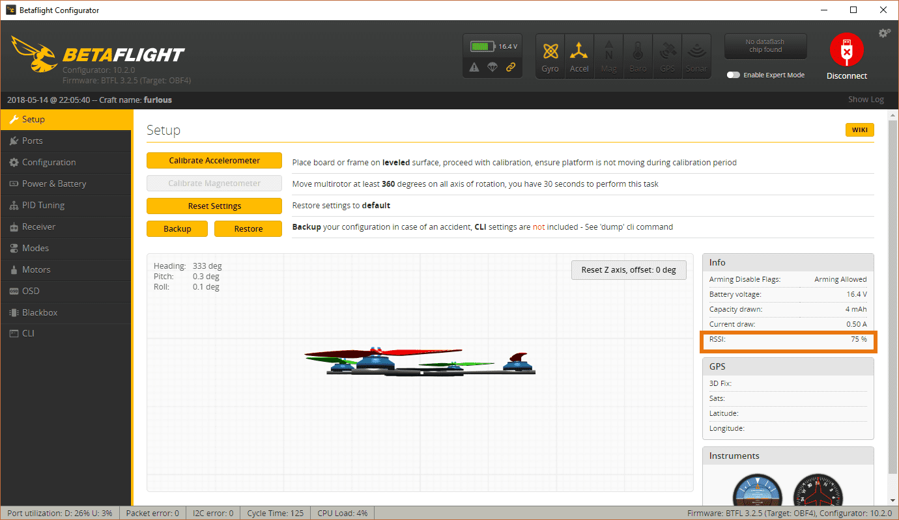
Task: Open the PID Tuning tab
Action: click(x=66, y=205)
